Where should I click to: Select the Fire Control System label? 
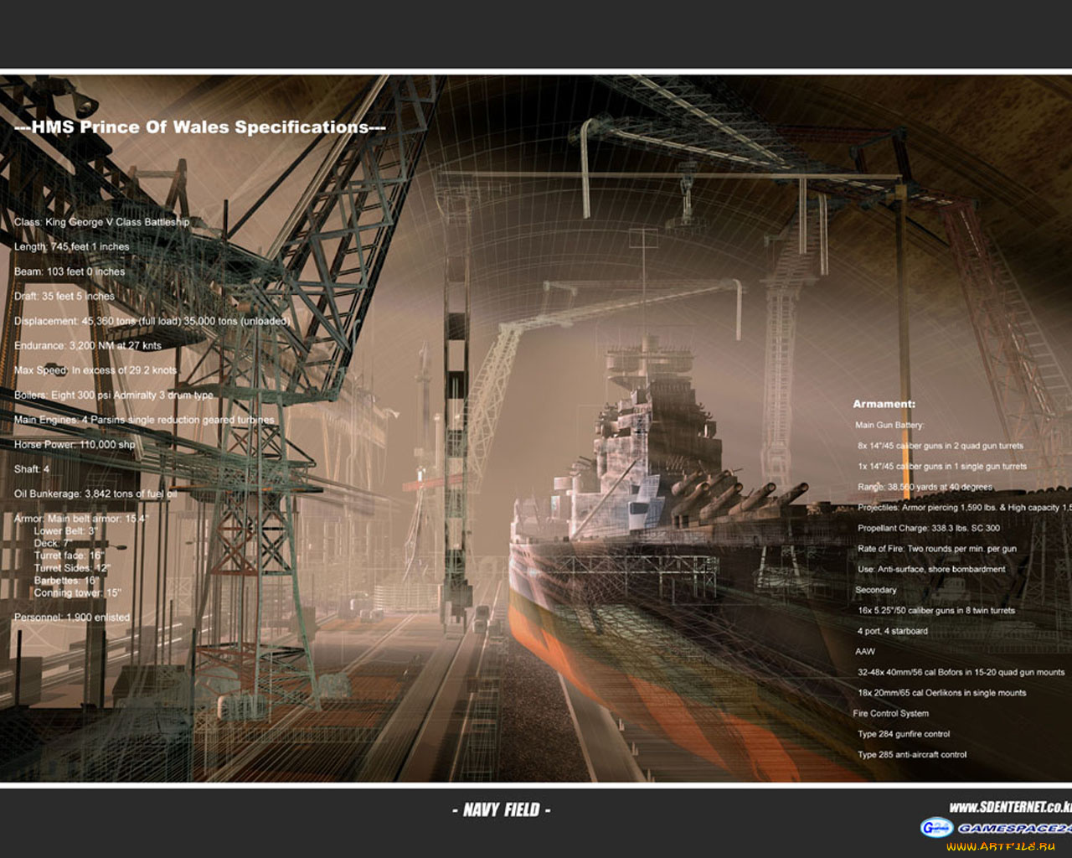pyautogui.click(x=890, y=713)
